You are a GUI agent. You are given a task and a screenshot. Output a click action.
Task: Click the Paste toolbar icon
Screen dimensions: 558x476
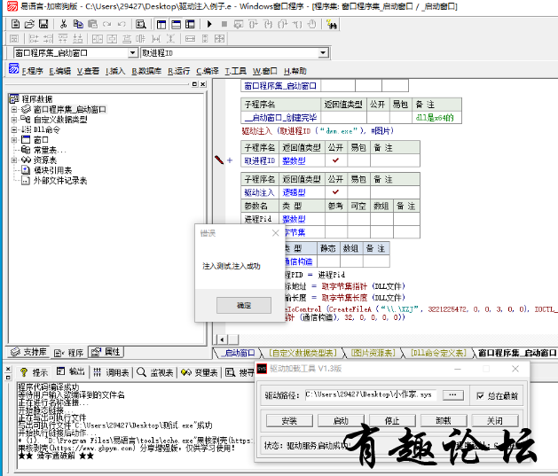coord(92,24)
